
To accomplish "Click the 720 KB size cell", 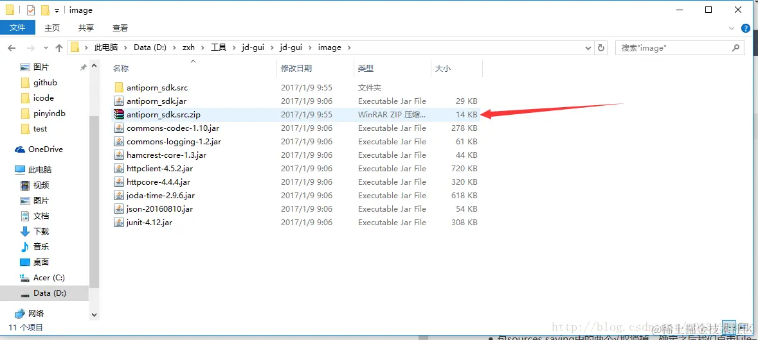I will [464, 169].
